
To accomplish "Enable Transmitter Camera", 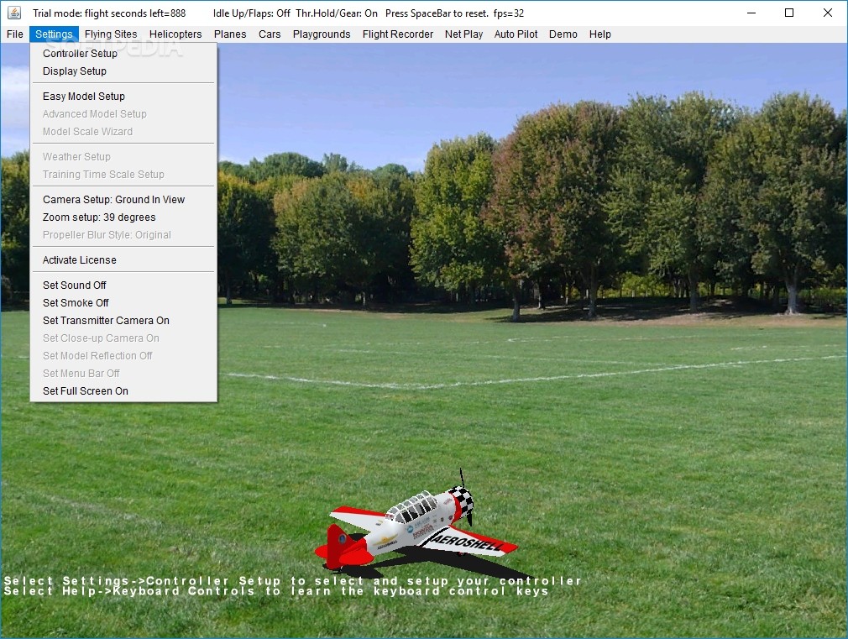I will [x=106, y=320].
